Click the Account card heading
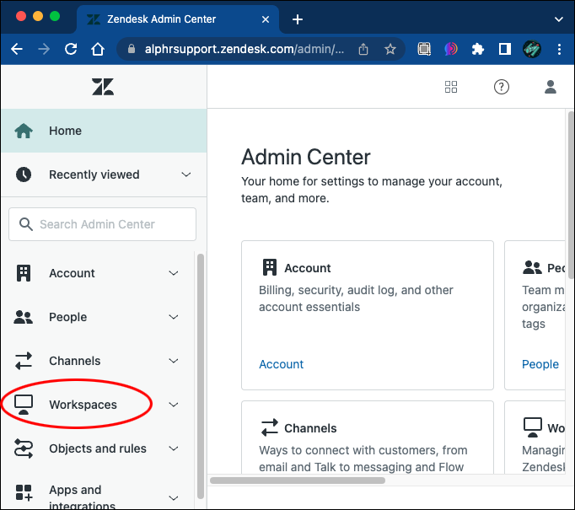The width and height of the screenshot is (575, 510). pos(307,268)
